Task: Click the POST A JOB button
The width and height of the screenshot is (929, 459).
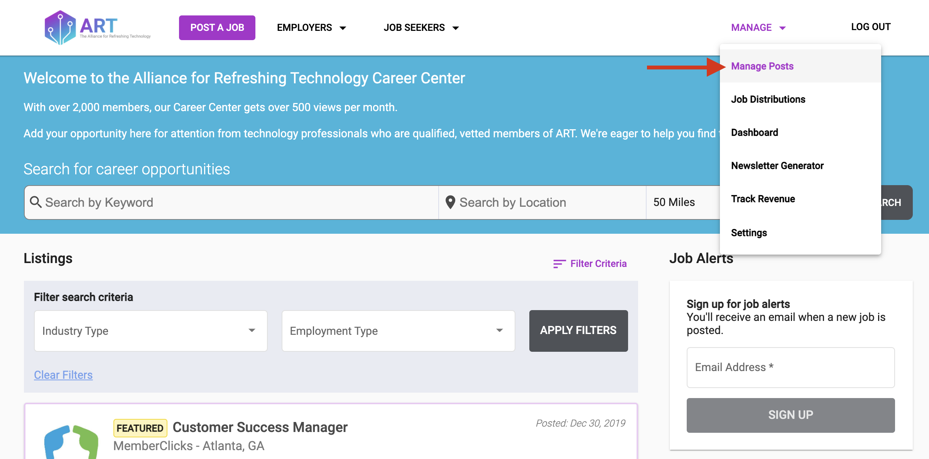Action: point(217,27)
